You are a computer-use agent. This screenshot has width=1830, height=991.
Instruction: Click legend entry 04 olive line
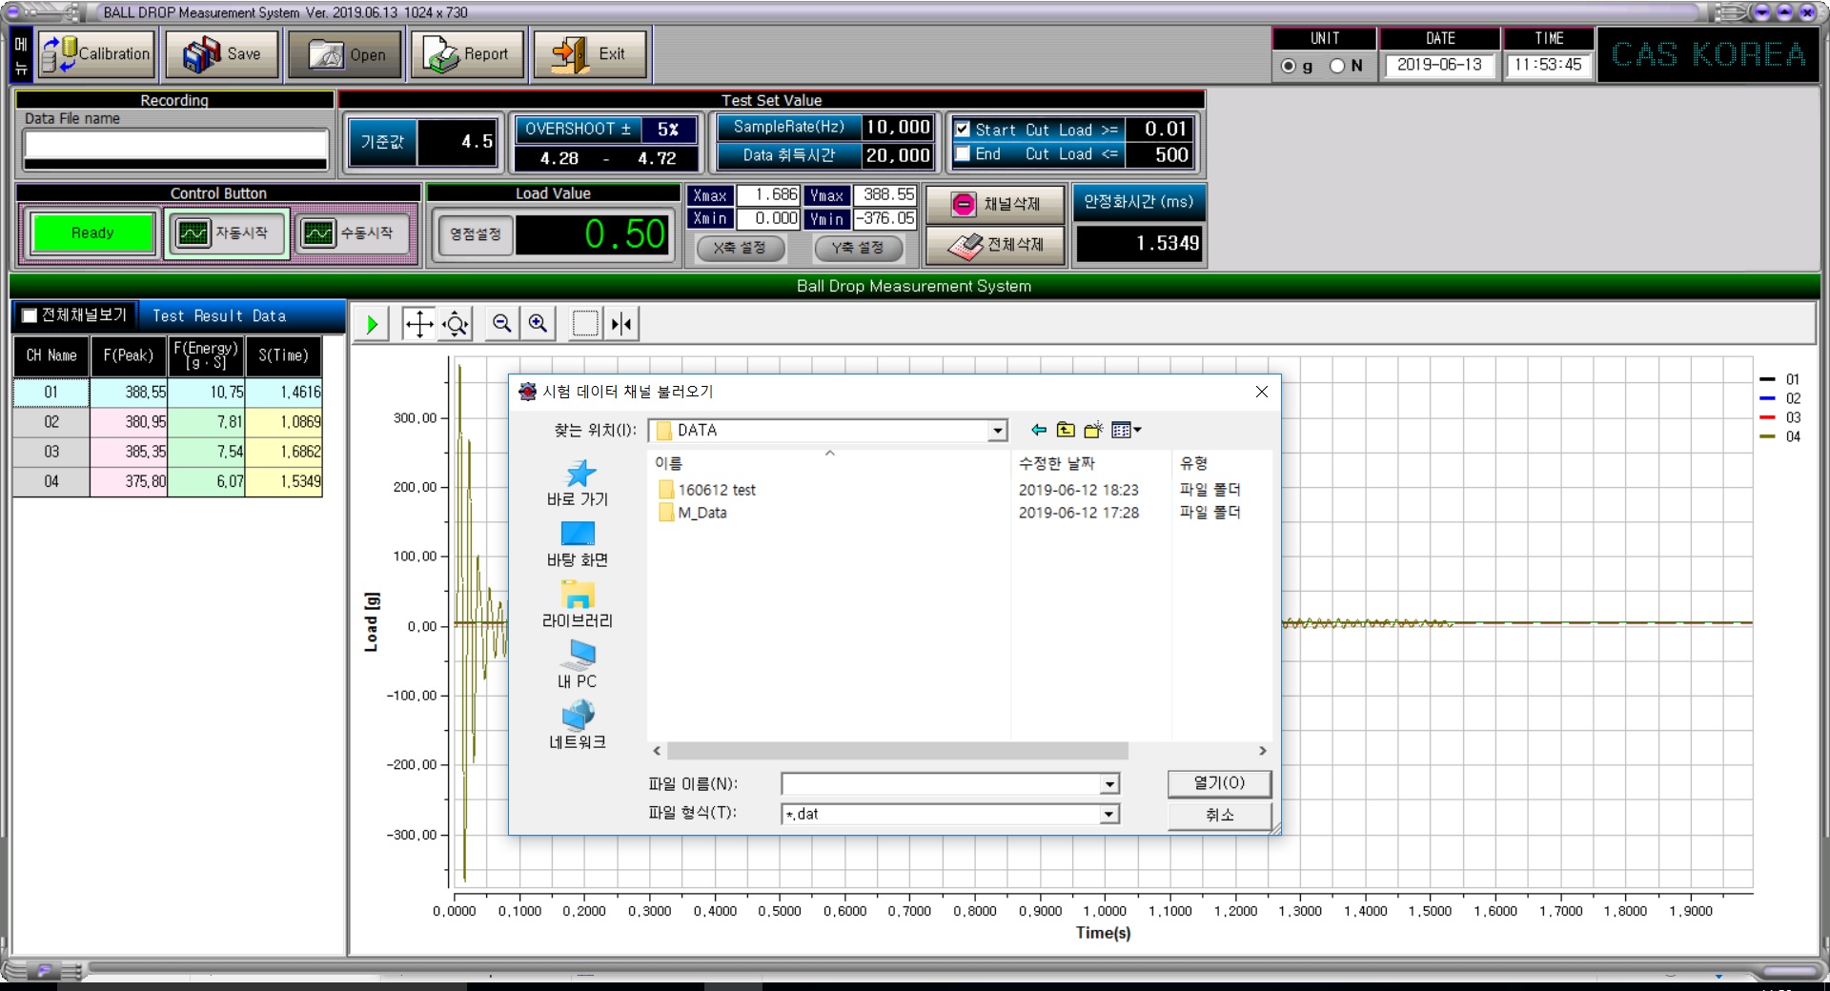click(x=1779, y=437)
